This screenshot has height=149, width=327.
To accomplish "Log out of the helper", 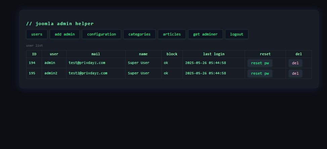I will tap(237, 34).
